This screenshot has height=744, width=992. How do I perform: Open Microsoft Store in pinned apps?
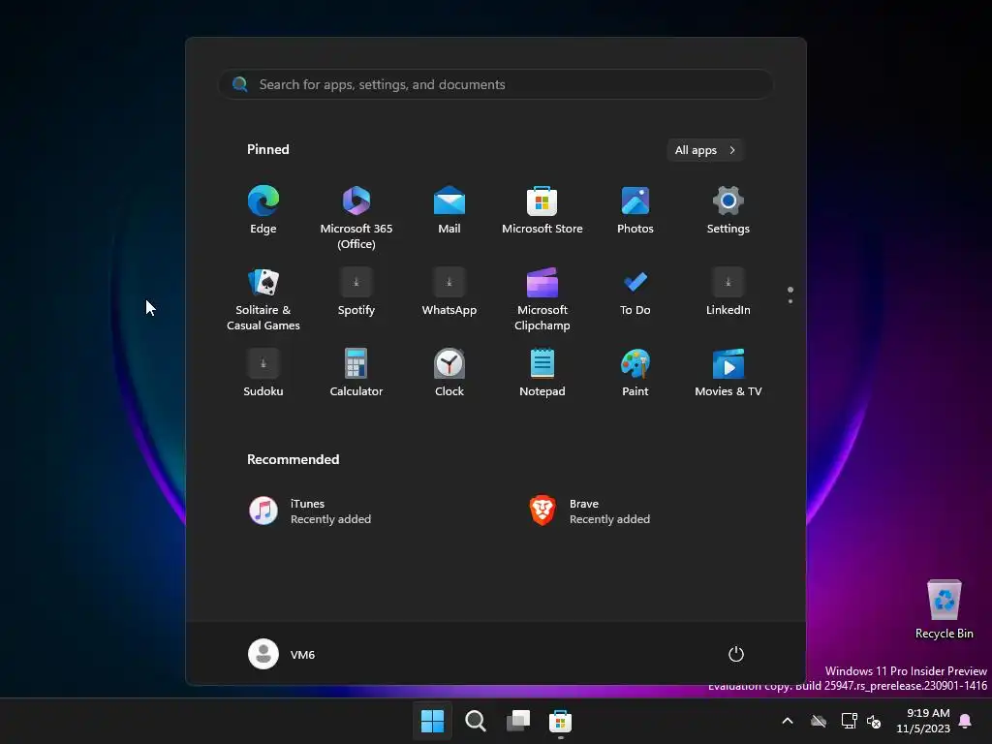pyautogui.click(x=542, y=210)
